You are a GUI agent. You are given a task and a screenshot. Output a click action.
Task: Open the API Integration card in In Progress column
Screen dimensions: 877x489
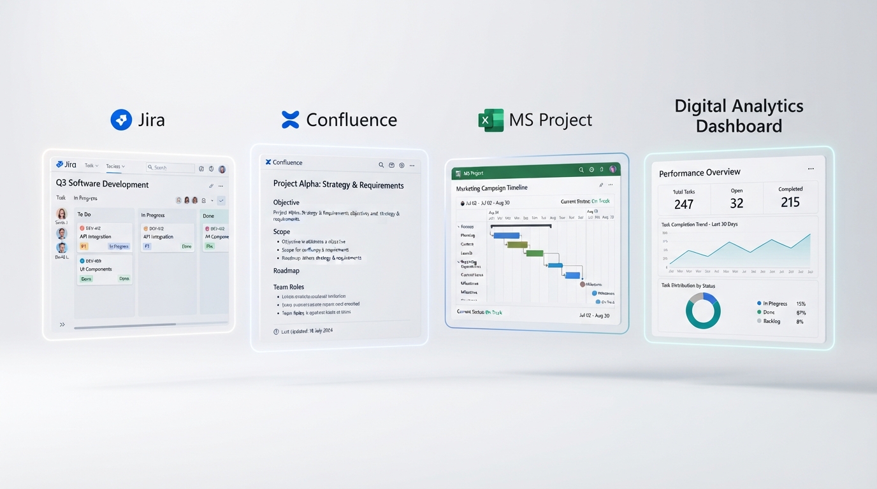pyautogui.click(x=168, y=237)
